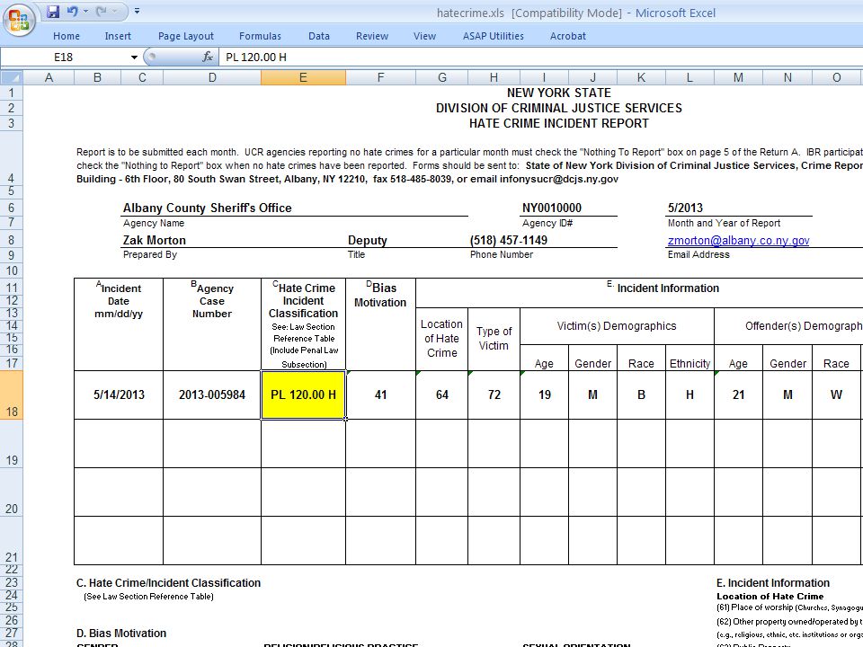
Task: Switch to the Review tab
Action: coord(372,36)
